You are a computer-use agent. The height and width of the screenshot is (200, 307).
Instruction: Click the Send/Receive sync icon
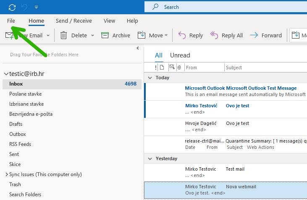pos(12,8)
